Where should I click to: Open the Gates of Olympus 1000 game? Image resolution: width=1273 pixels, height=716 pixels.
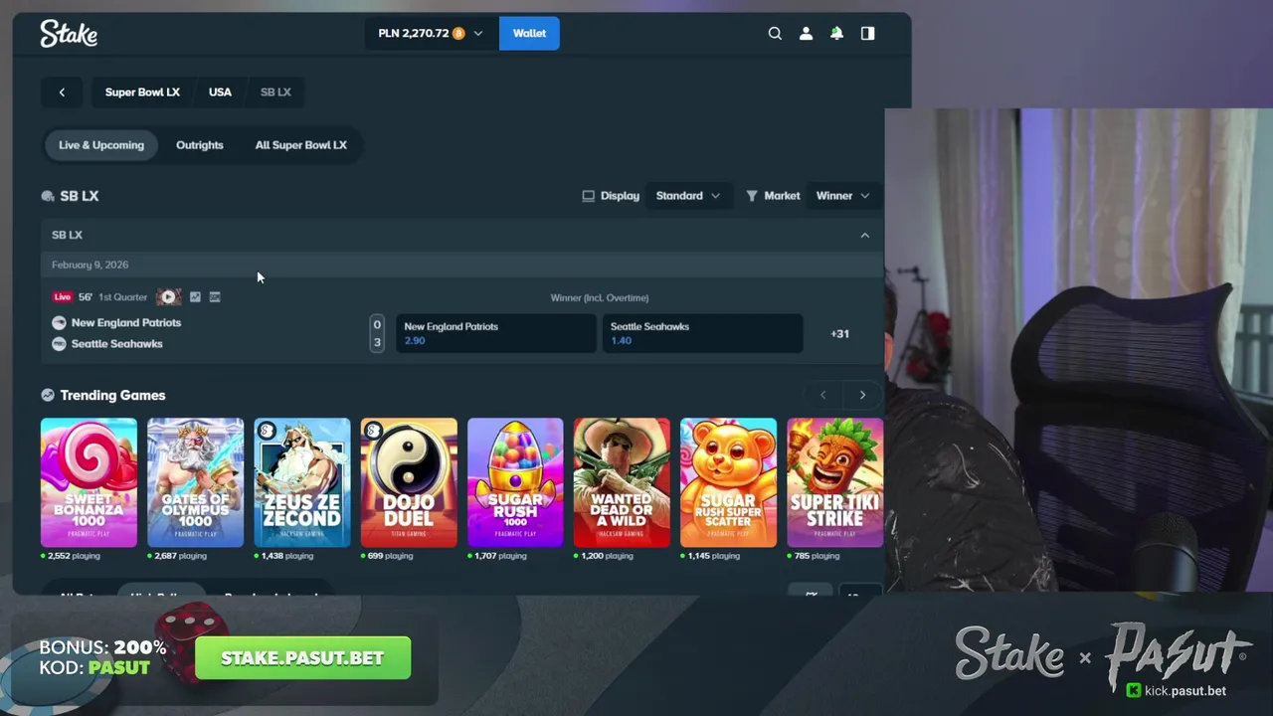[195, 482]
